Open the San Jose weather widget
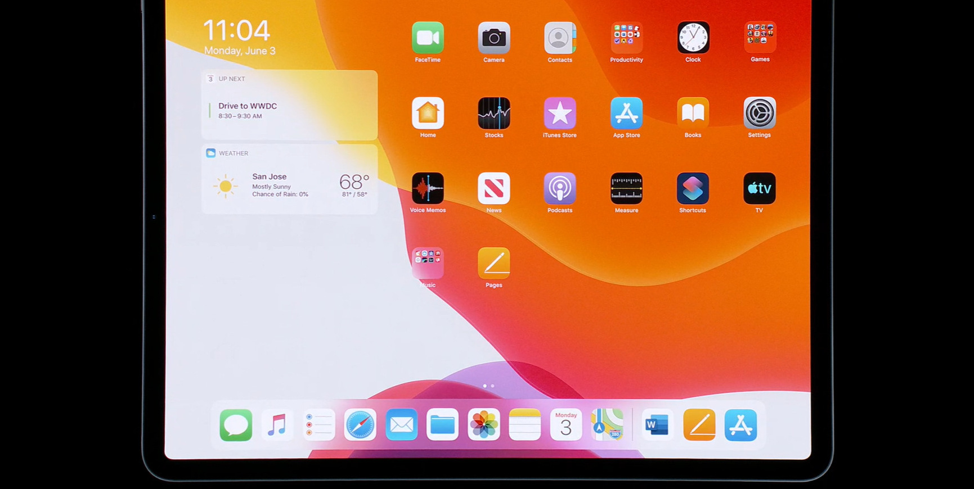Screen dimensions: 974x489 (x=289, y=179)
